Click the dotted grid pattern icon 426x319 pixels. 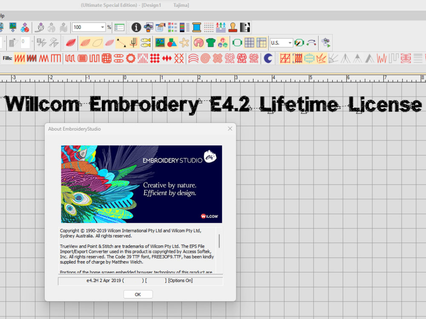coord(209,27)
